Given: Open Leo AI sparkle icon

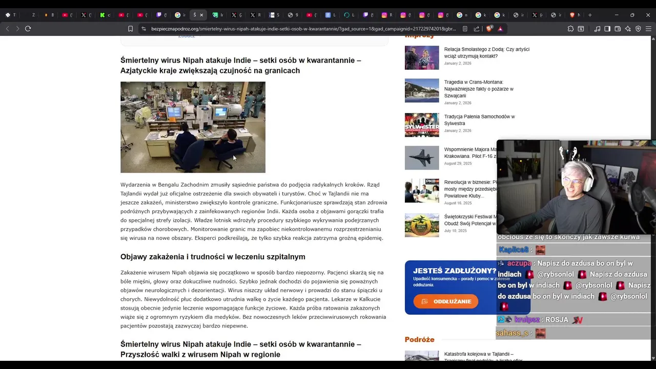Looking at the screenshot, I should pyautogui.click(x=628, y=29).
